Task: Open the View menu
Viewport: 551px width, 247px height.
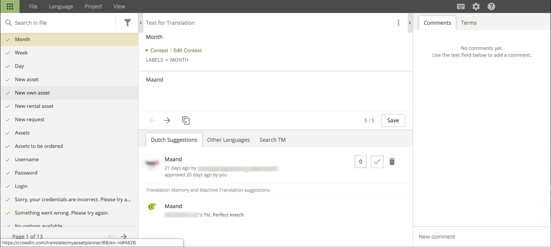Action: 119,6
